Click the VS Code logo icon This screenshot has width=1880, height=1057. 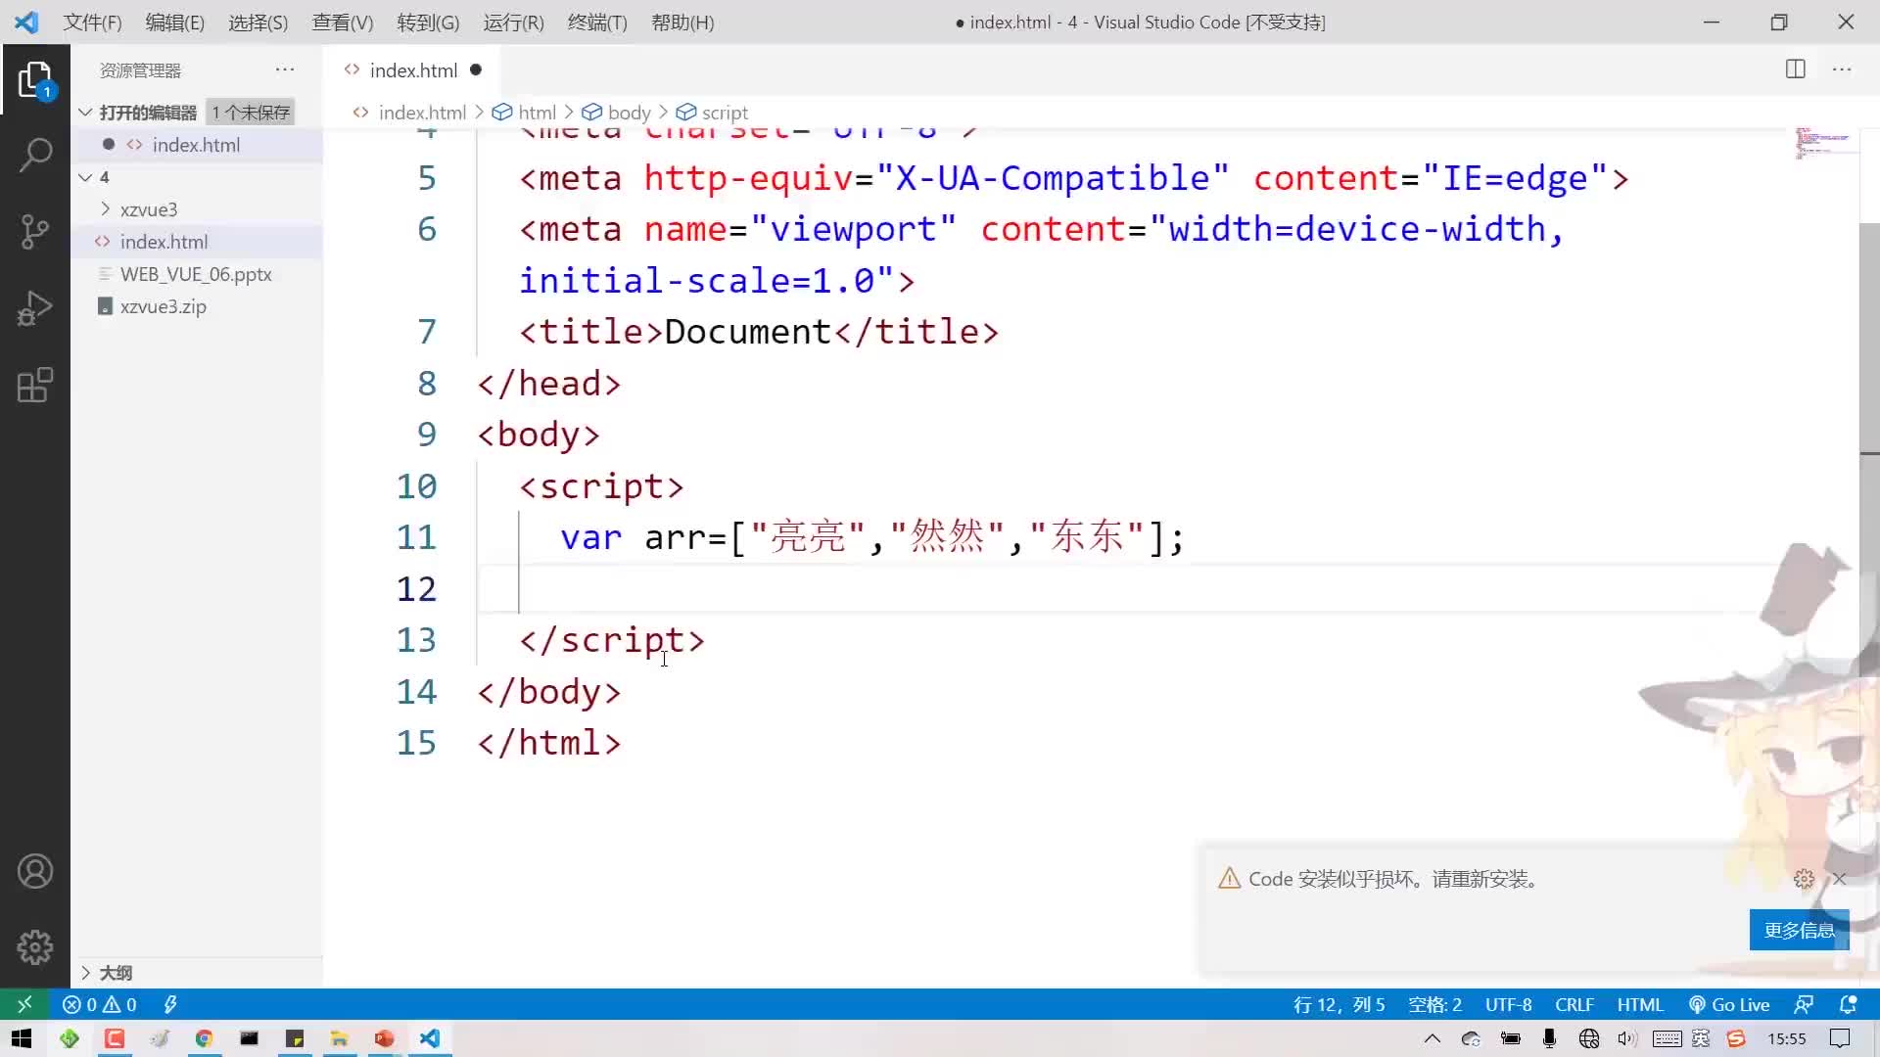(26, 22)
